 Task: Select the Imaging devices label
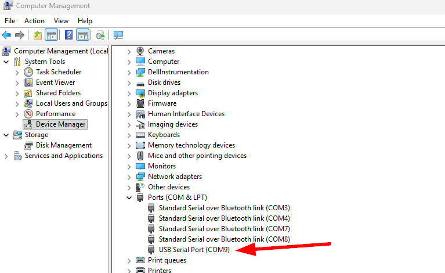tap(173, 124)
